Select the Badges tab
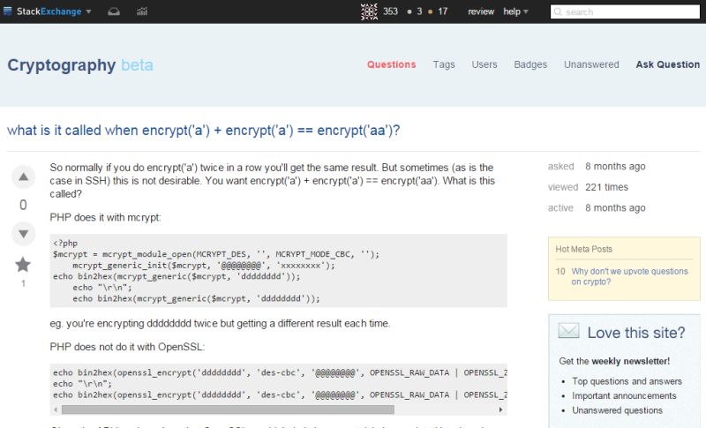The width and height of the screenshot is (706, 428). click(530, 64)
